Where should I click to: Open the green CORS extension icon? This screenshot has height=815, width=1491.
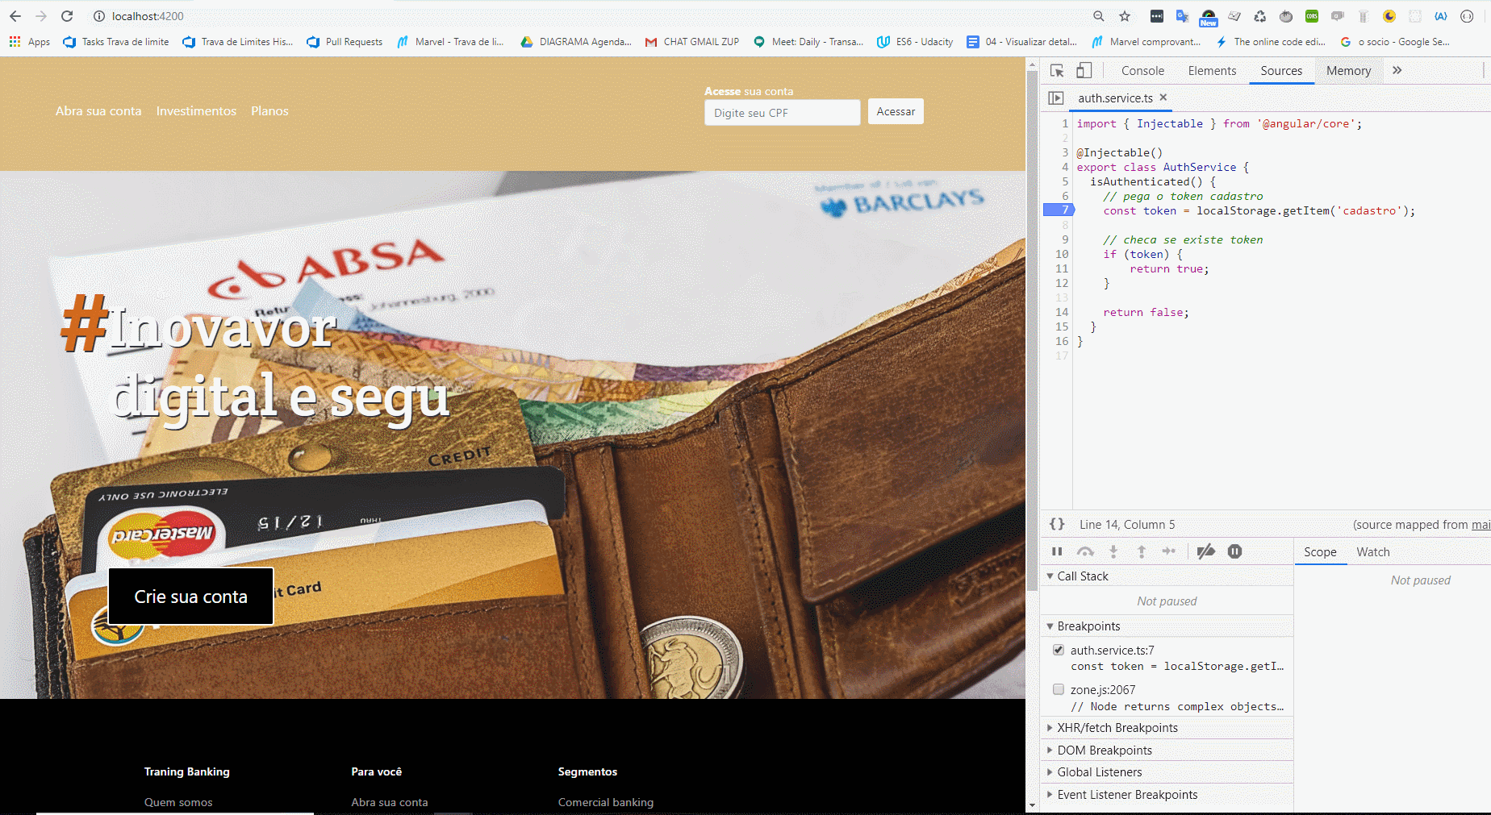pos(1312,16)
